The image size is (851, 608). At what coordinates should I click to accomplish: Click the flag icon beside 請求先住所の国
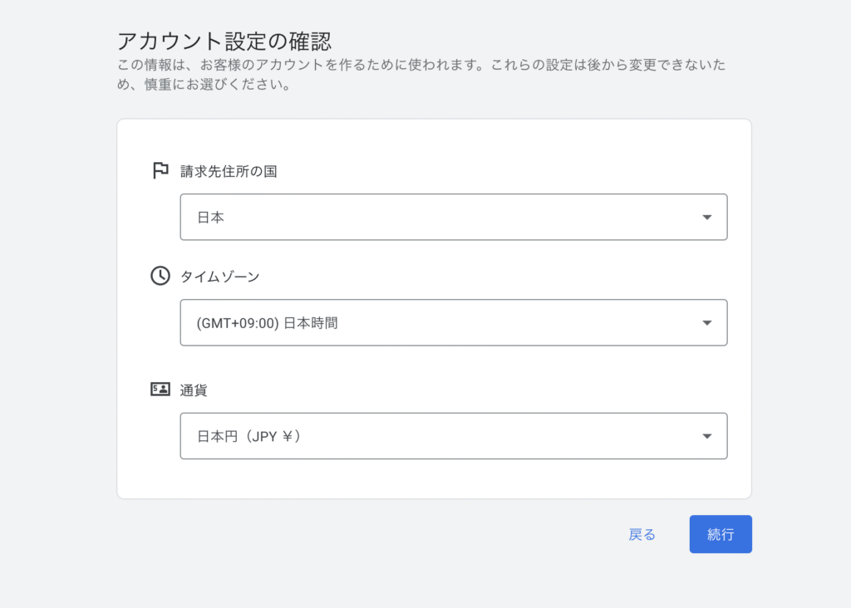[160, 171]
